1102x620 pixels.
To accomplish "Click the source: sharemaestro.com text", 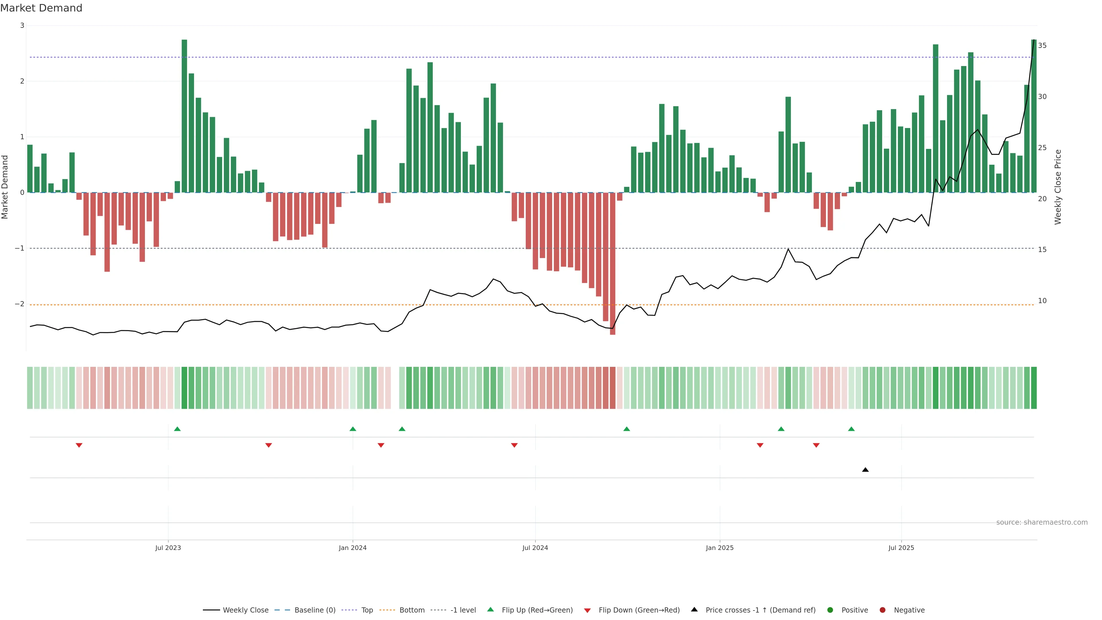I will click(1042, 522).
